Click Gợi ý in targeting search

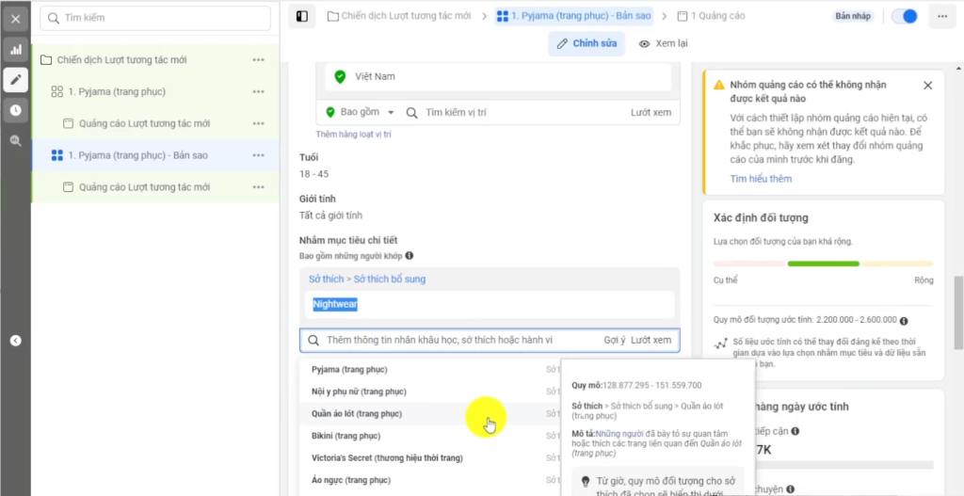[x=614, y=340]
